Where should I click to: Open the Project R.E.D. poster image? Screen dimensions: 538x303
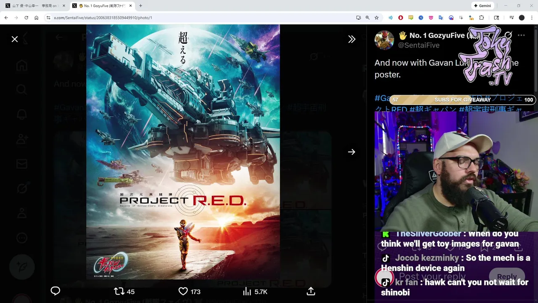pyautogui.click(x=183, y=152)
